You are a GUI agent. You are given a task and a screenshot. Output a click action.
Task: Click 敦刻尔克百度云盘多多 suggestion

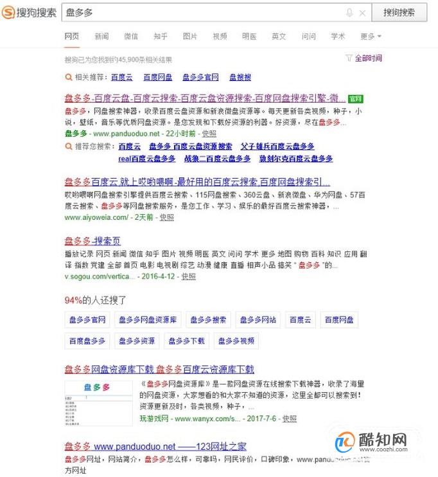pyautogui.click(x=296, y=159)
